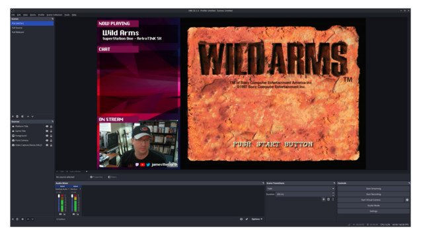Screen dimensions: 421x239
Task: Lock the Foreground source
Action: pos(51,136)
